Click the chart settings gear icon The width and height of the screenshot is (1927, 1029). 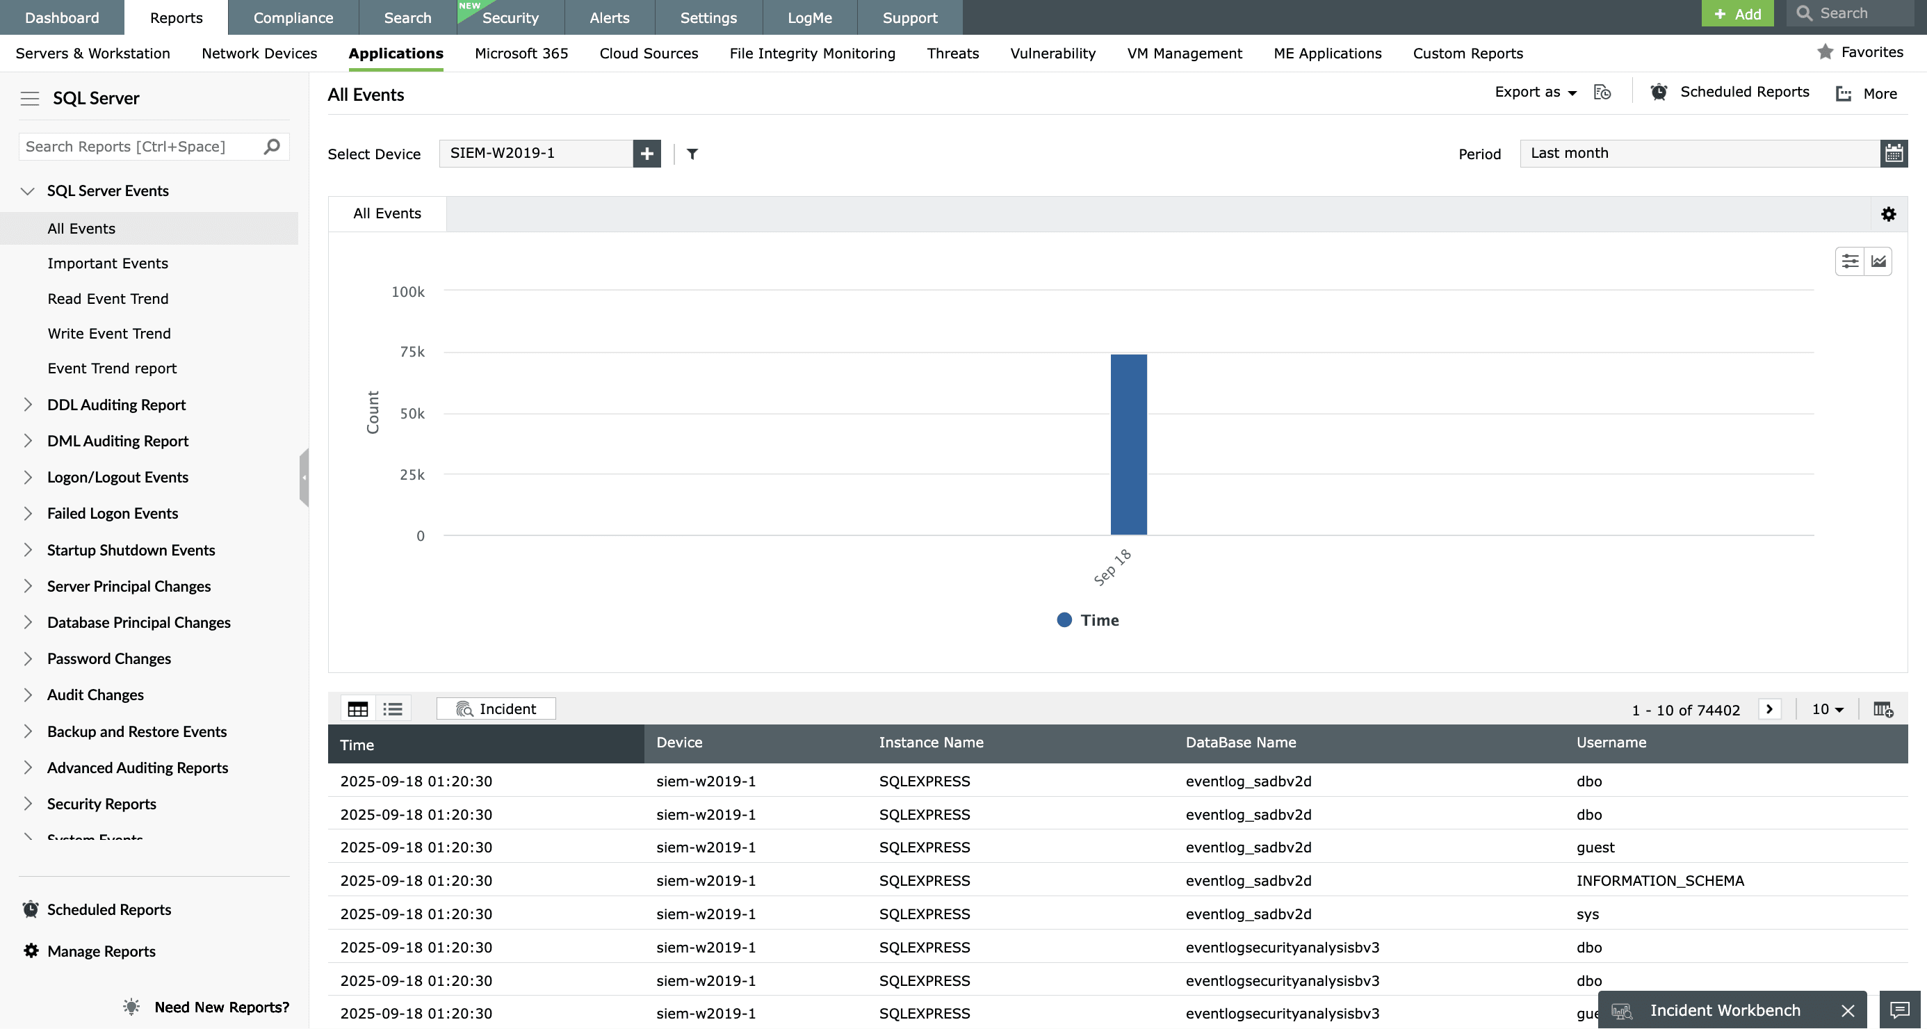(1888, 214)
